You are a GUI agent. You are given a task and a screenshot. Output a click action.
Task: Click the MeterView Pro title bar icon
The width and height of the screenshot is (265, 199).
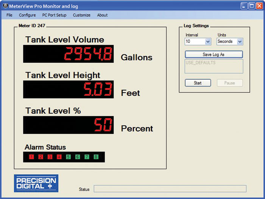[x=5, y=6]
